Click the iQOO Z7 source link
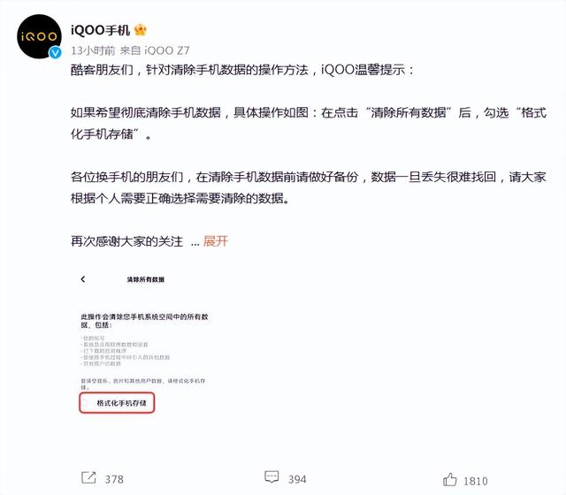The image size is (566, 495). tap(167, 50)
